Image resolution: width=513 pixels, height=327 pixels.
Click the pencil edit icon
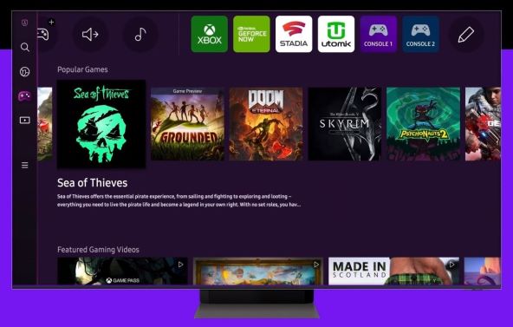point(466,35)
